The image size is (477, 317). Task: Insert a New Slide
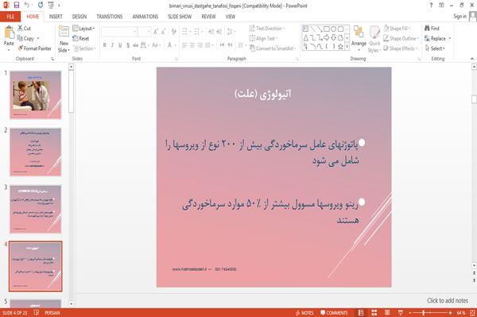(64, 39)
